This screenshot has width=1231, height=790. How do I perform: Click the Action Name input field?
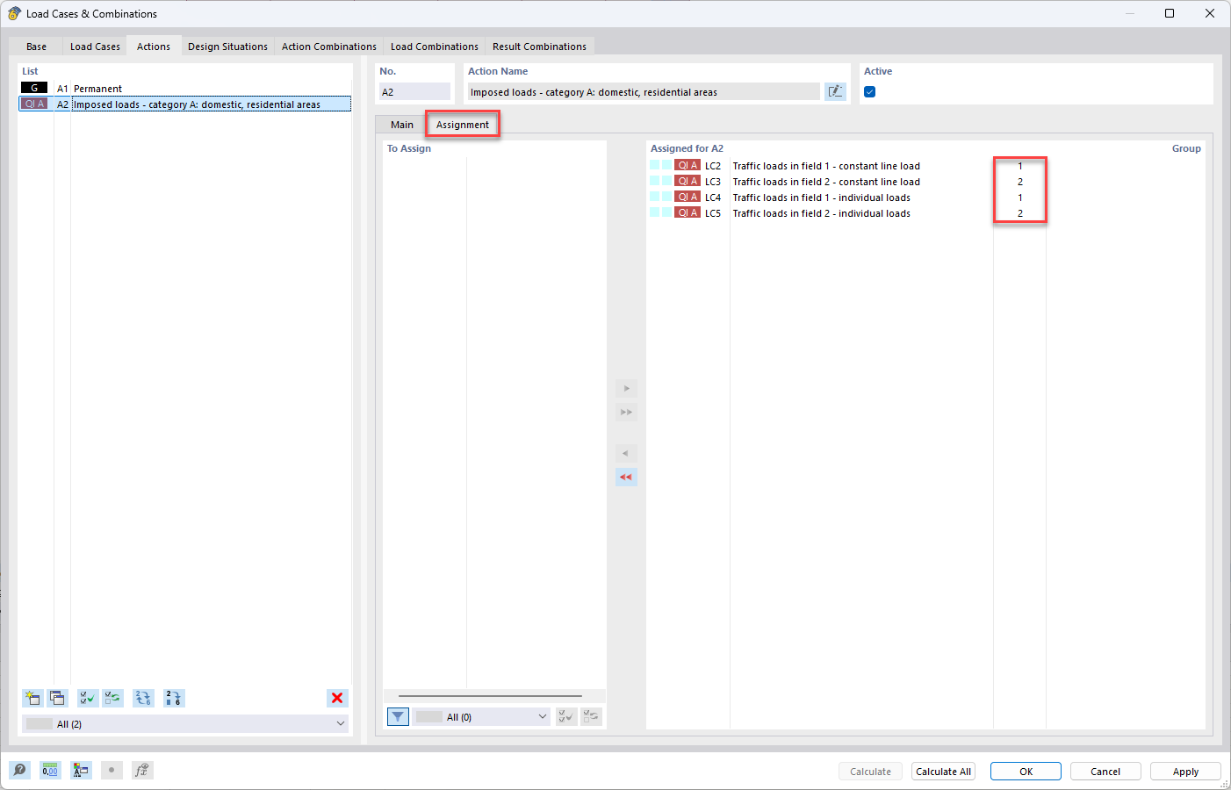pyautogui.click(x=642, y=92)
